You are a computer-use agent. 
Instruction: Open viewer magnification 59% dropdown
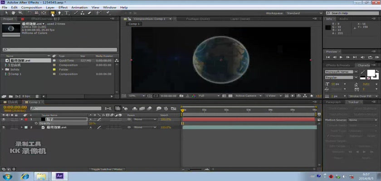(137, 96)
